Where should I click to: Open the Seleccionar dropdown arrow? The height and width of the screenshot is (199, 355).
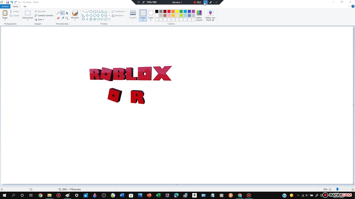click(28, 20)
